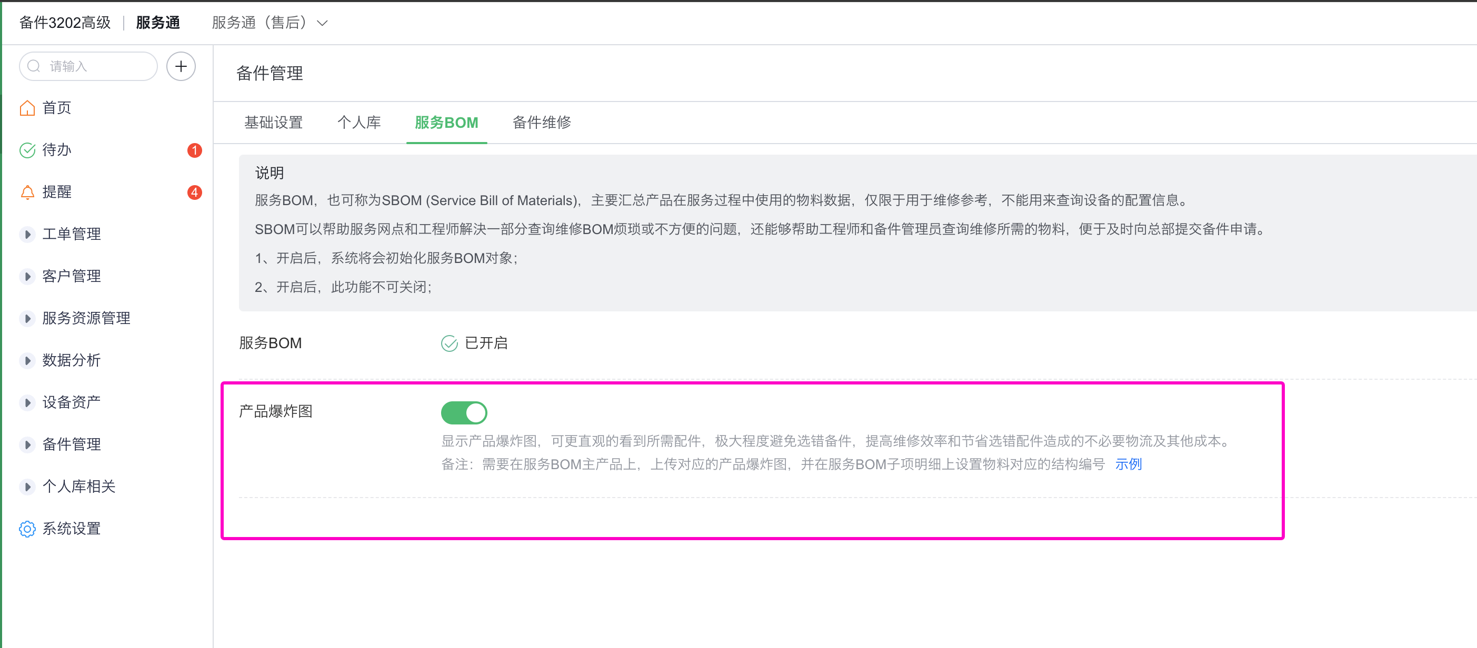Click the 已开启 green check status icon
The image size is (1477, 648).
tap(449, 343)
